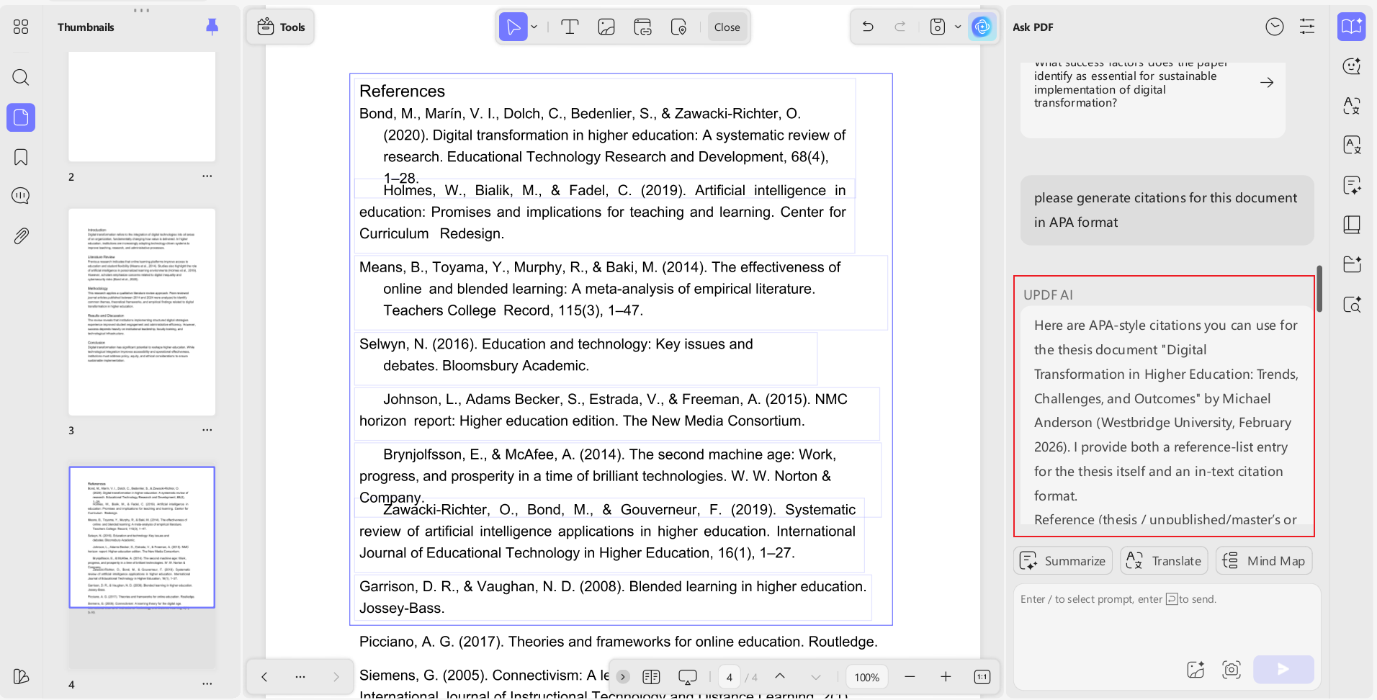1377x700 pixels.
Task: Select the page 3 thumbnail
Action: (142, 312)
